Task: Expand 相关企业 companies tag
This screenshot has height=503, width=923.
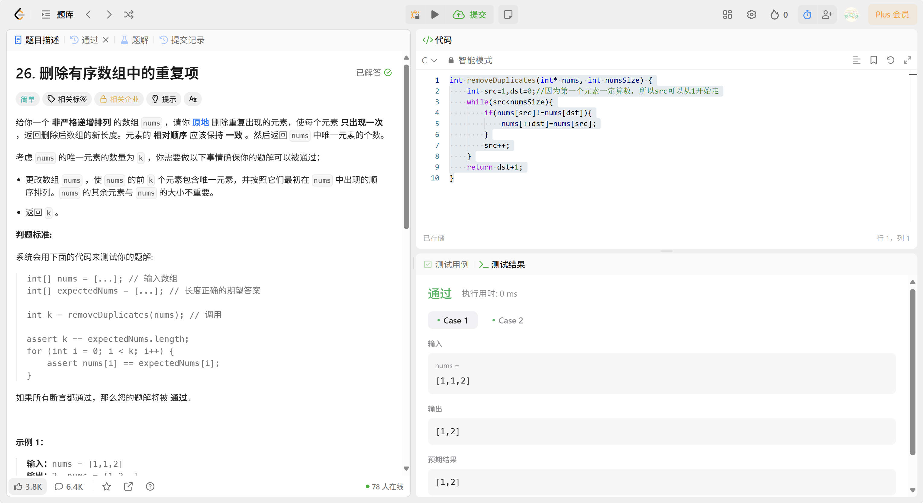Action: [119, 99]
